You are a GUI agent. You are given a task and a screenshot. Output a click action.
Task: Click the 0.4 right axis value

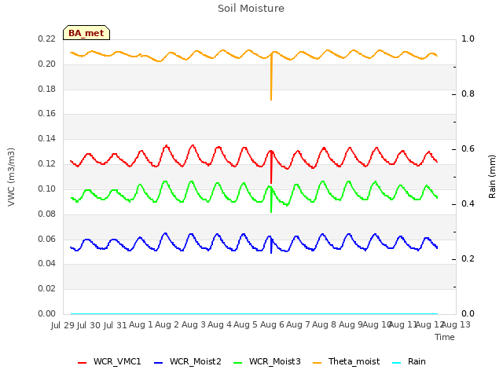pos(468,204)
